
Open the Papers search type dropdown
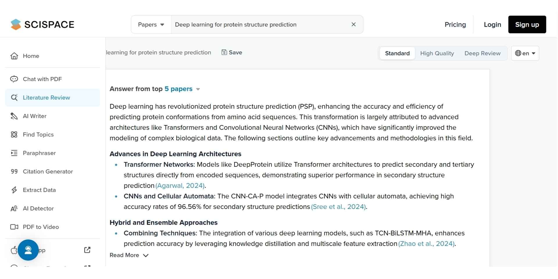pos(151,25)
